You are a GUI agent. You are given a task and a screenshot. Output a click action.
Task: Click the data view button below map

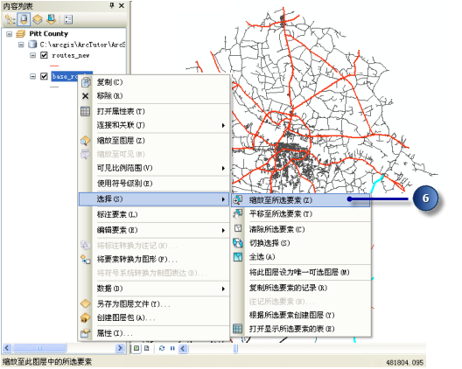click(136, 348)
